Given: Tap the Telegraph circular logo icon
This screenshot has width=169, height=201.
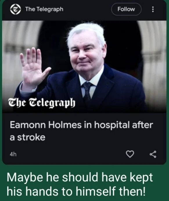Looking at the screenshot, I should coord(15,9).
